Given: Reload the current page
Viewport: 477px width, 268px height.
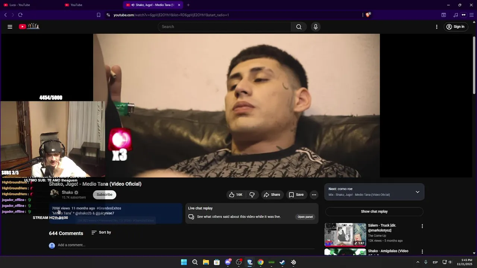Looking at the screenshot, I should pos(20,15).
